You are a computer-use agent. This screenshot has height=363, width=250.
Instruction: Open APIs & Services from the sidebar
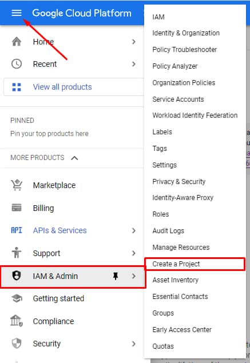click(59, 230)
